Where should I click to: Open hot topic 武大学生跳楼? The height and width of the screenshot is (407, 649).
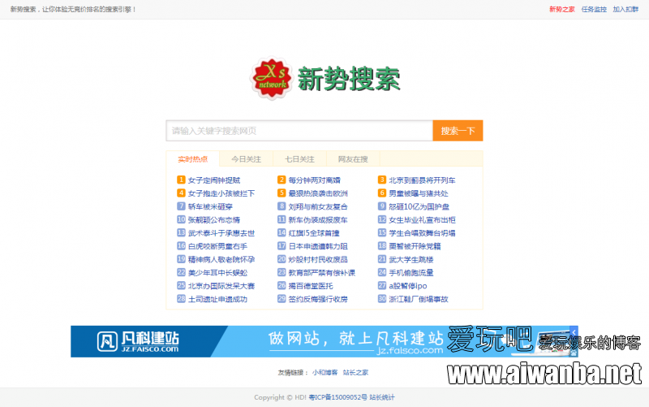[x=411, y=260]
